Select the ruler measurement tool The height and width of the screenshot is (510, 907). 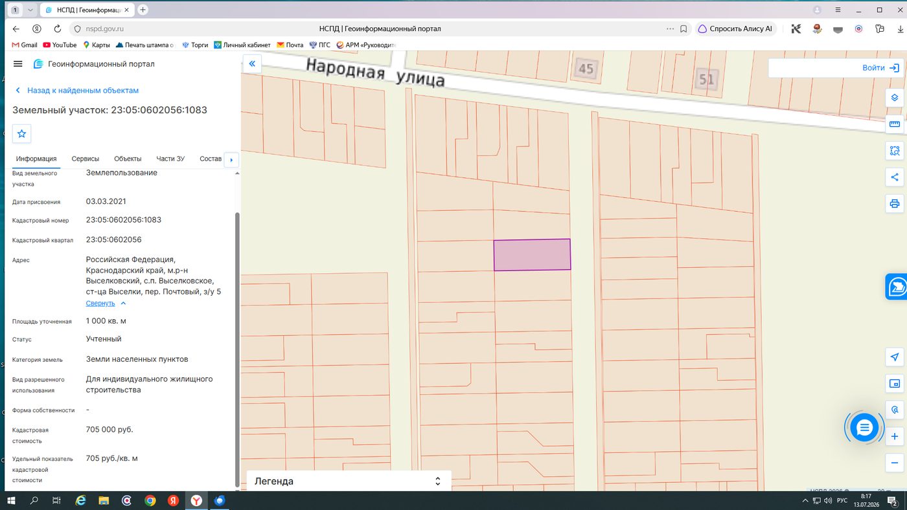pos(895,124)
